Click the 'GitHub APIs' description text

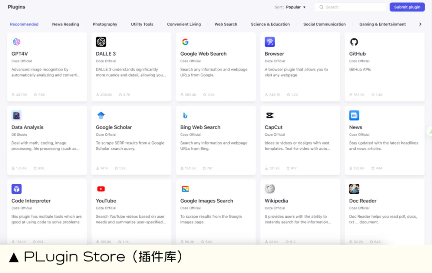point(360,70)
